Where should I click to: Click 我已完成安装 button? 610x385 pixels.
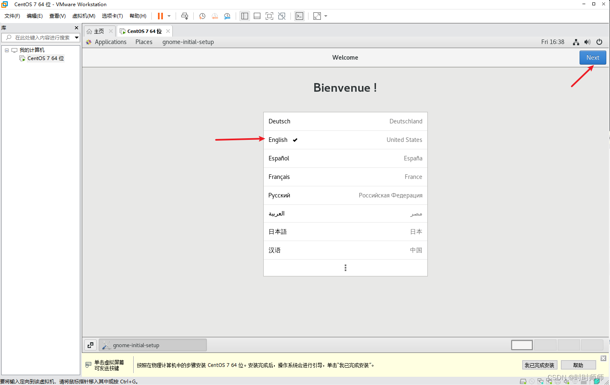coord(539,365)
